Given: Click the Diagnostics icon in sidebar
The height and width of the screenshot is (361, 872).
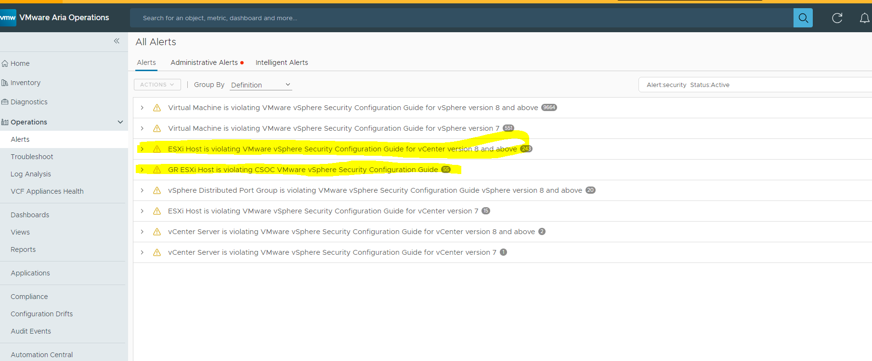Looking at the screenshot, I should tap(5, 102).
